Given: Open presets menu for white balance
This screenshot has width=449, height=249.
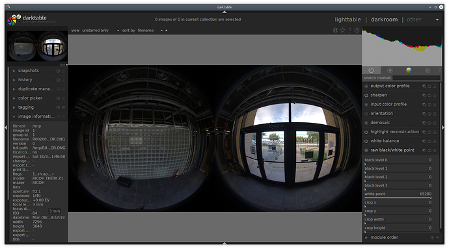Looking at the screenshot, I should [x=435, y=141].
